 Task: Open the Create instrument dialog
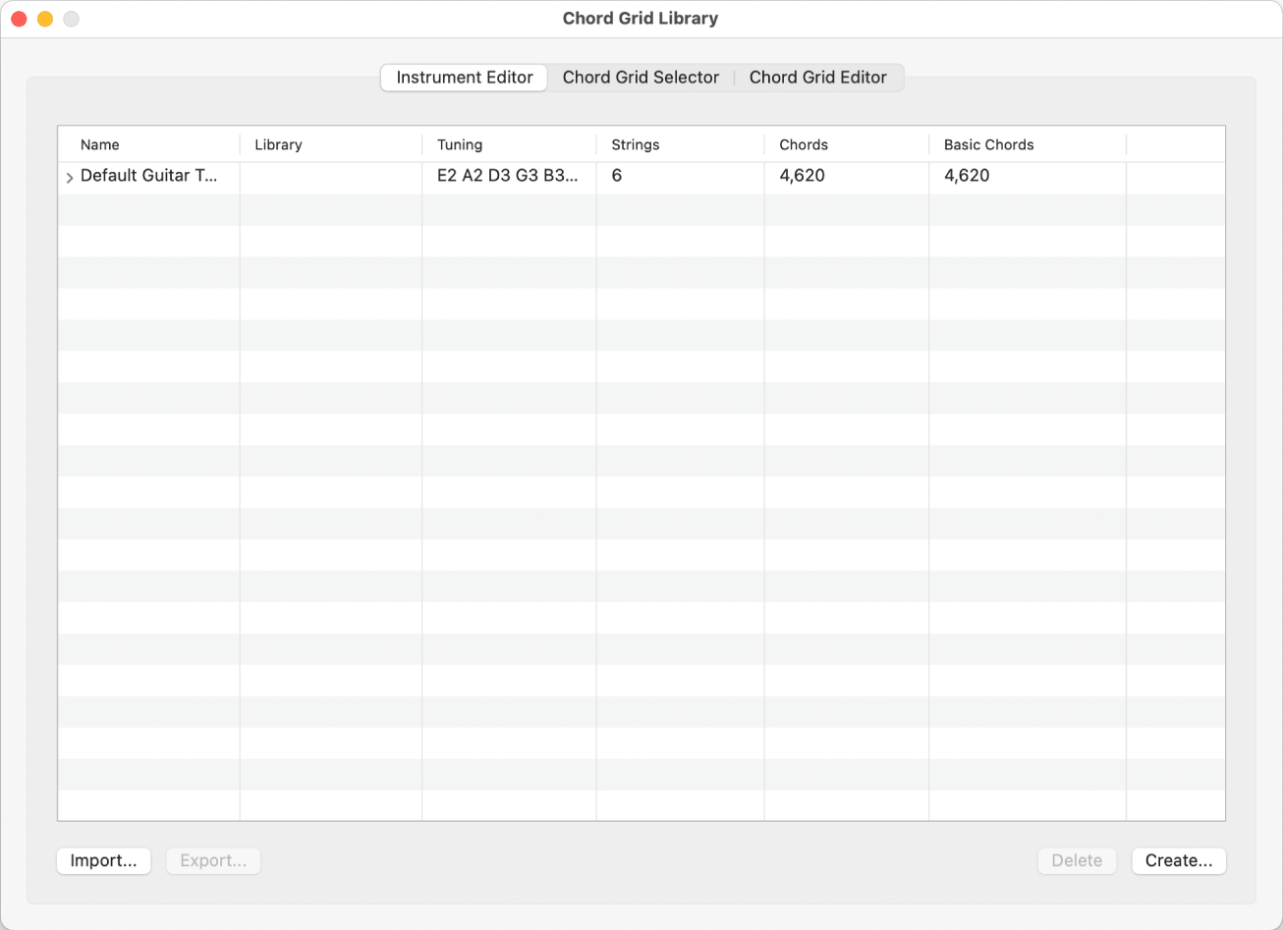[1178, 860]
